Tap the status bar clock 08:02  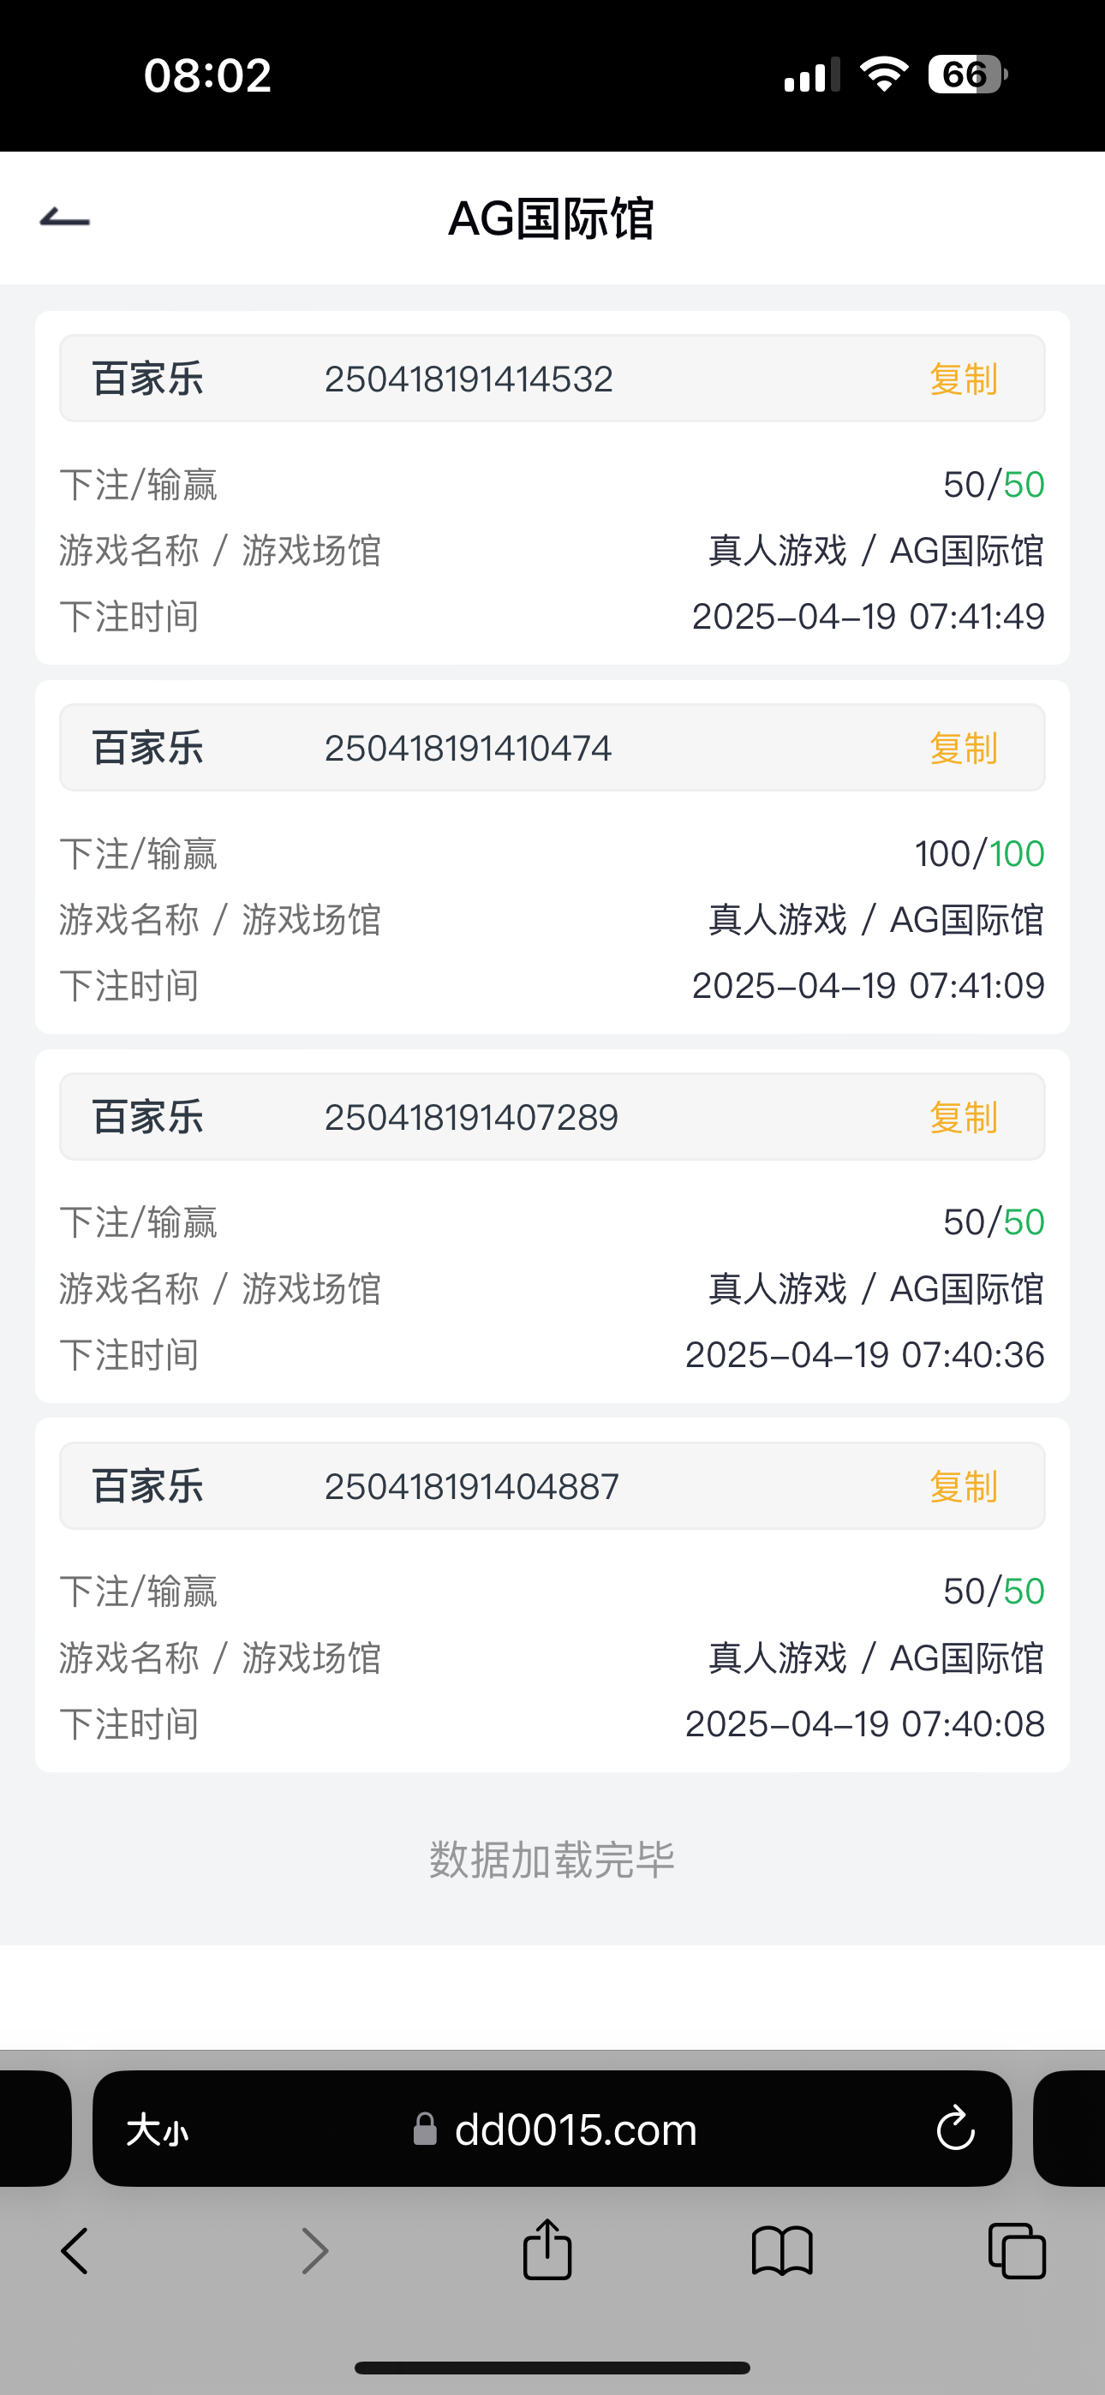(x=207, y=75)
